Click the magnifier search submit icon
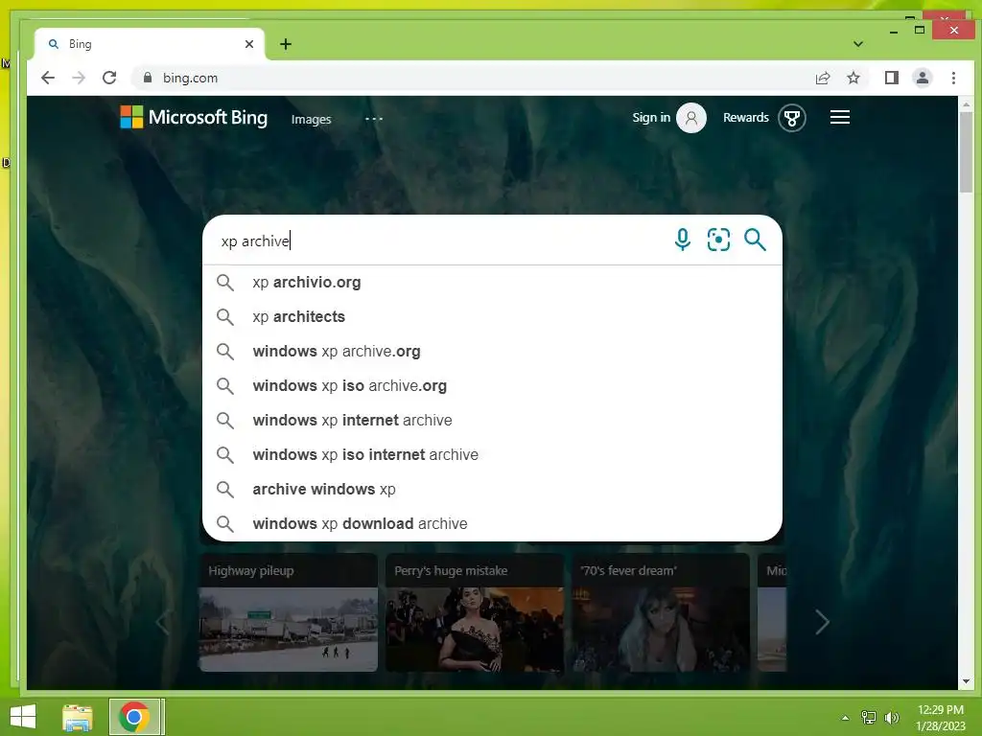The image size is (982, 736). click(755, 240)
